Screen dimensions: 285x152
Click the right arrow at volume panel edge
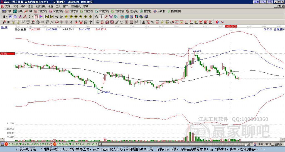pos(282,139)
